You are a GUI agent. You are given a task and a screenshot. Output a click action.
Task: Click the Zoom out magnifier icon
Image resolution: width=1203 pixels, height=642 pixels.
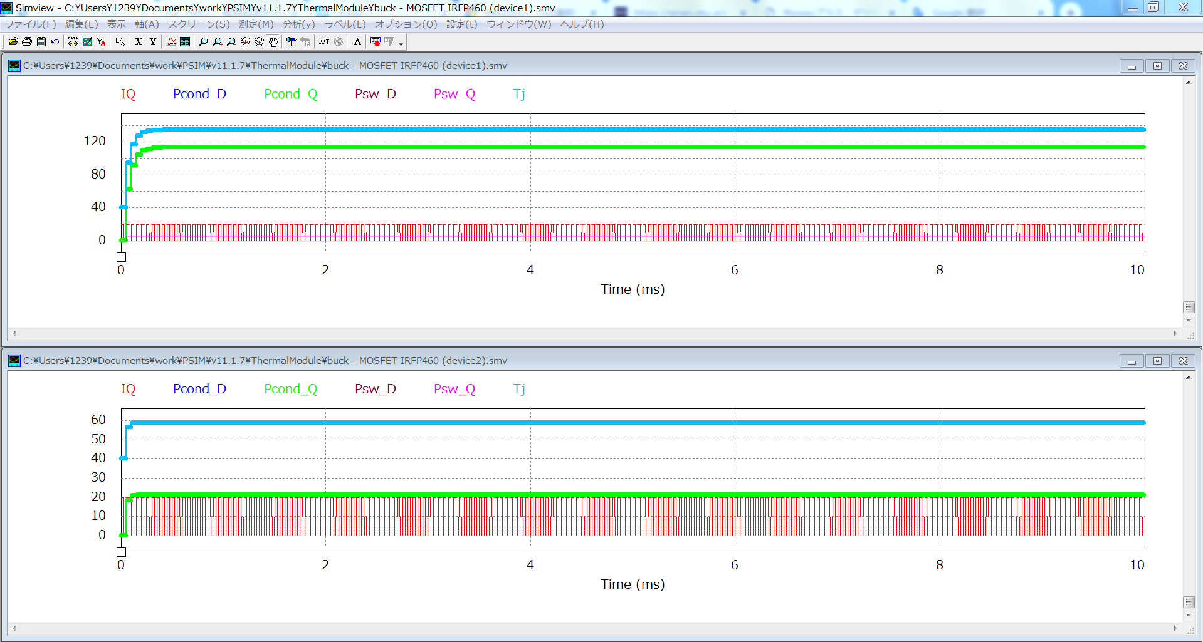231,42
